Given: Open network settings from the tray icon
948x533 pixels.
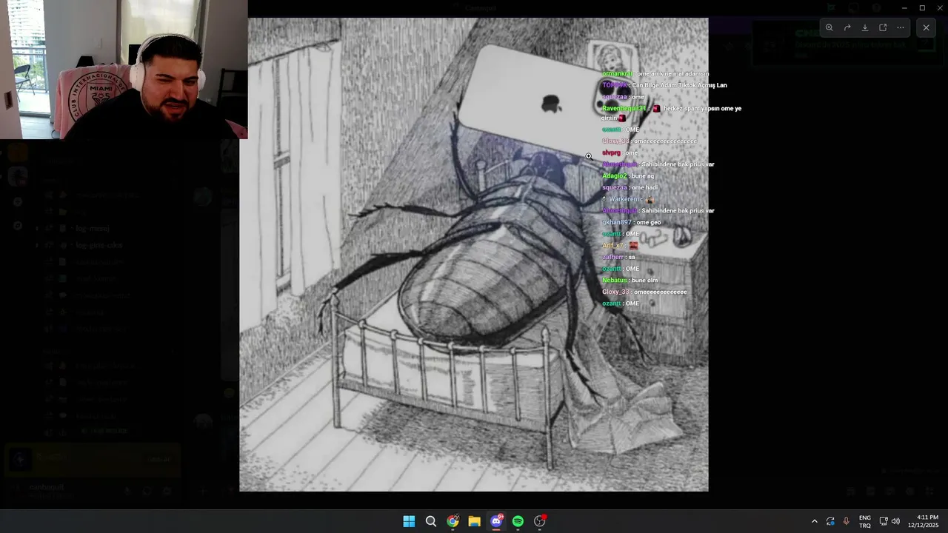Looking at the screenshot, I should click(x=884, y=522).
